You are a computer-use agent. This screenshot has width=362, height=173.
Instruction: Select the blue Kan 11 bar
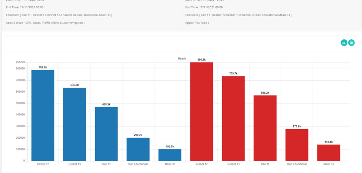pyautogui.click(x=106, y=134)
